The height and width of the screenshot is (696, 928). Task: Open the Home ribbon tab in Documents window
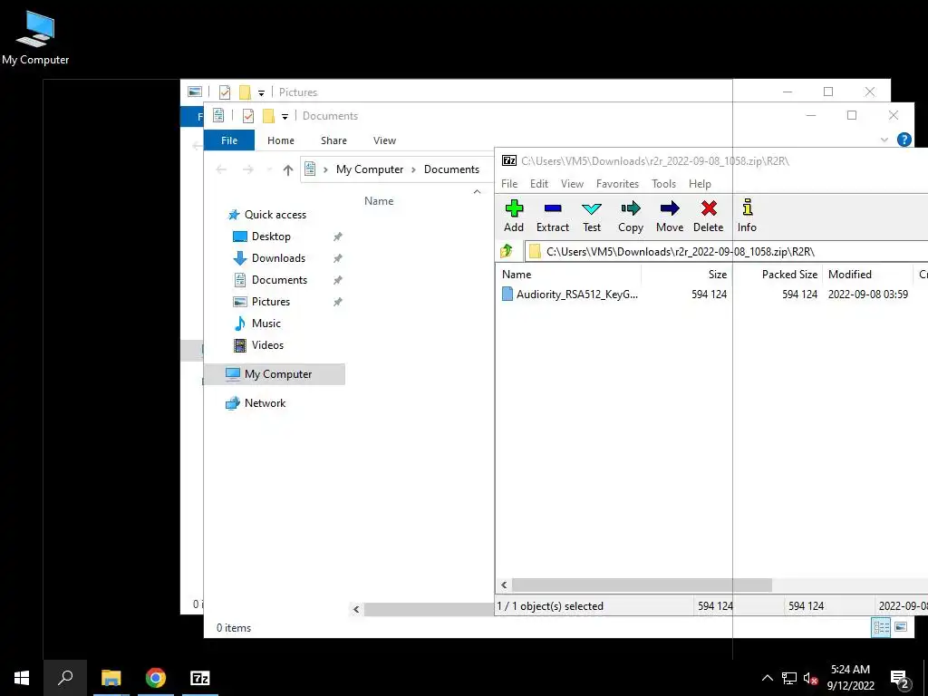[x=281, y=140]
